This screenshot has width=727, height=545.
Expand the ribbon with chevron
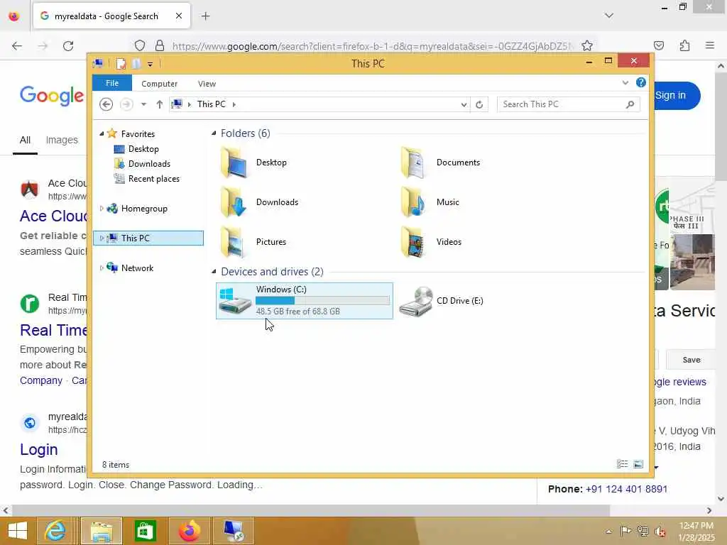click(x=625, y=83)
